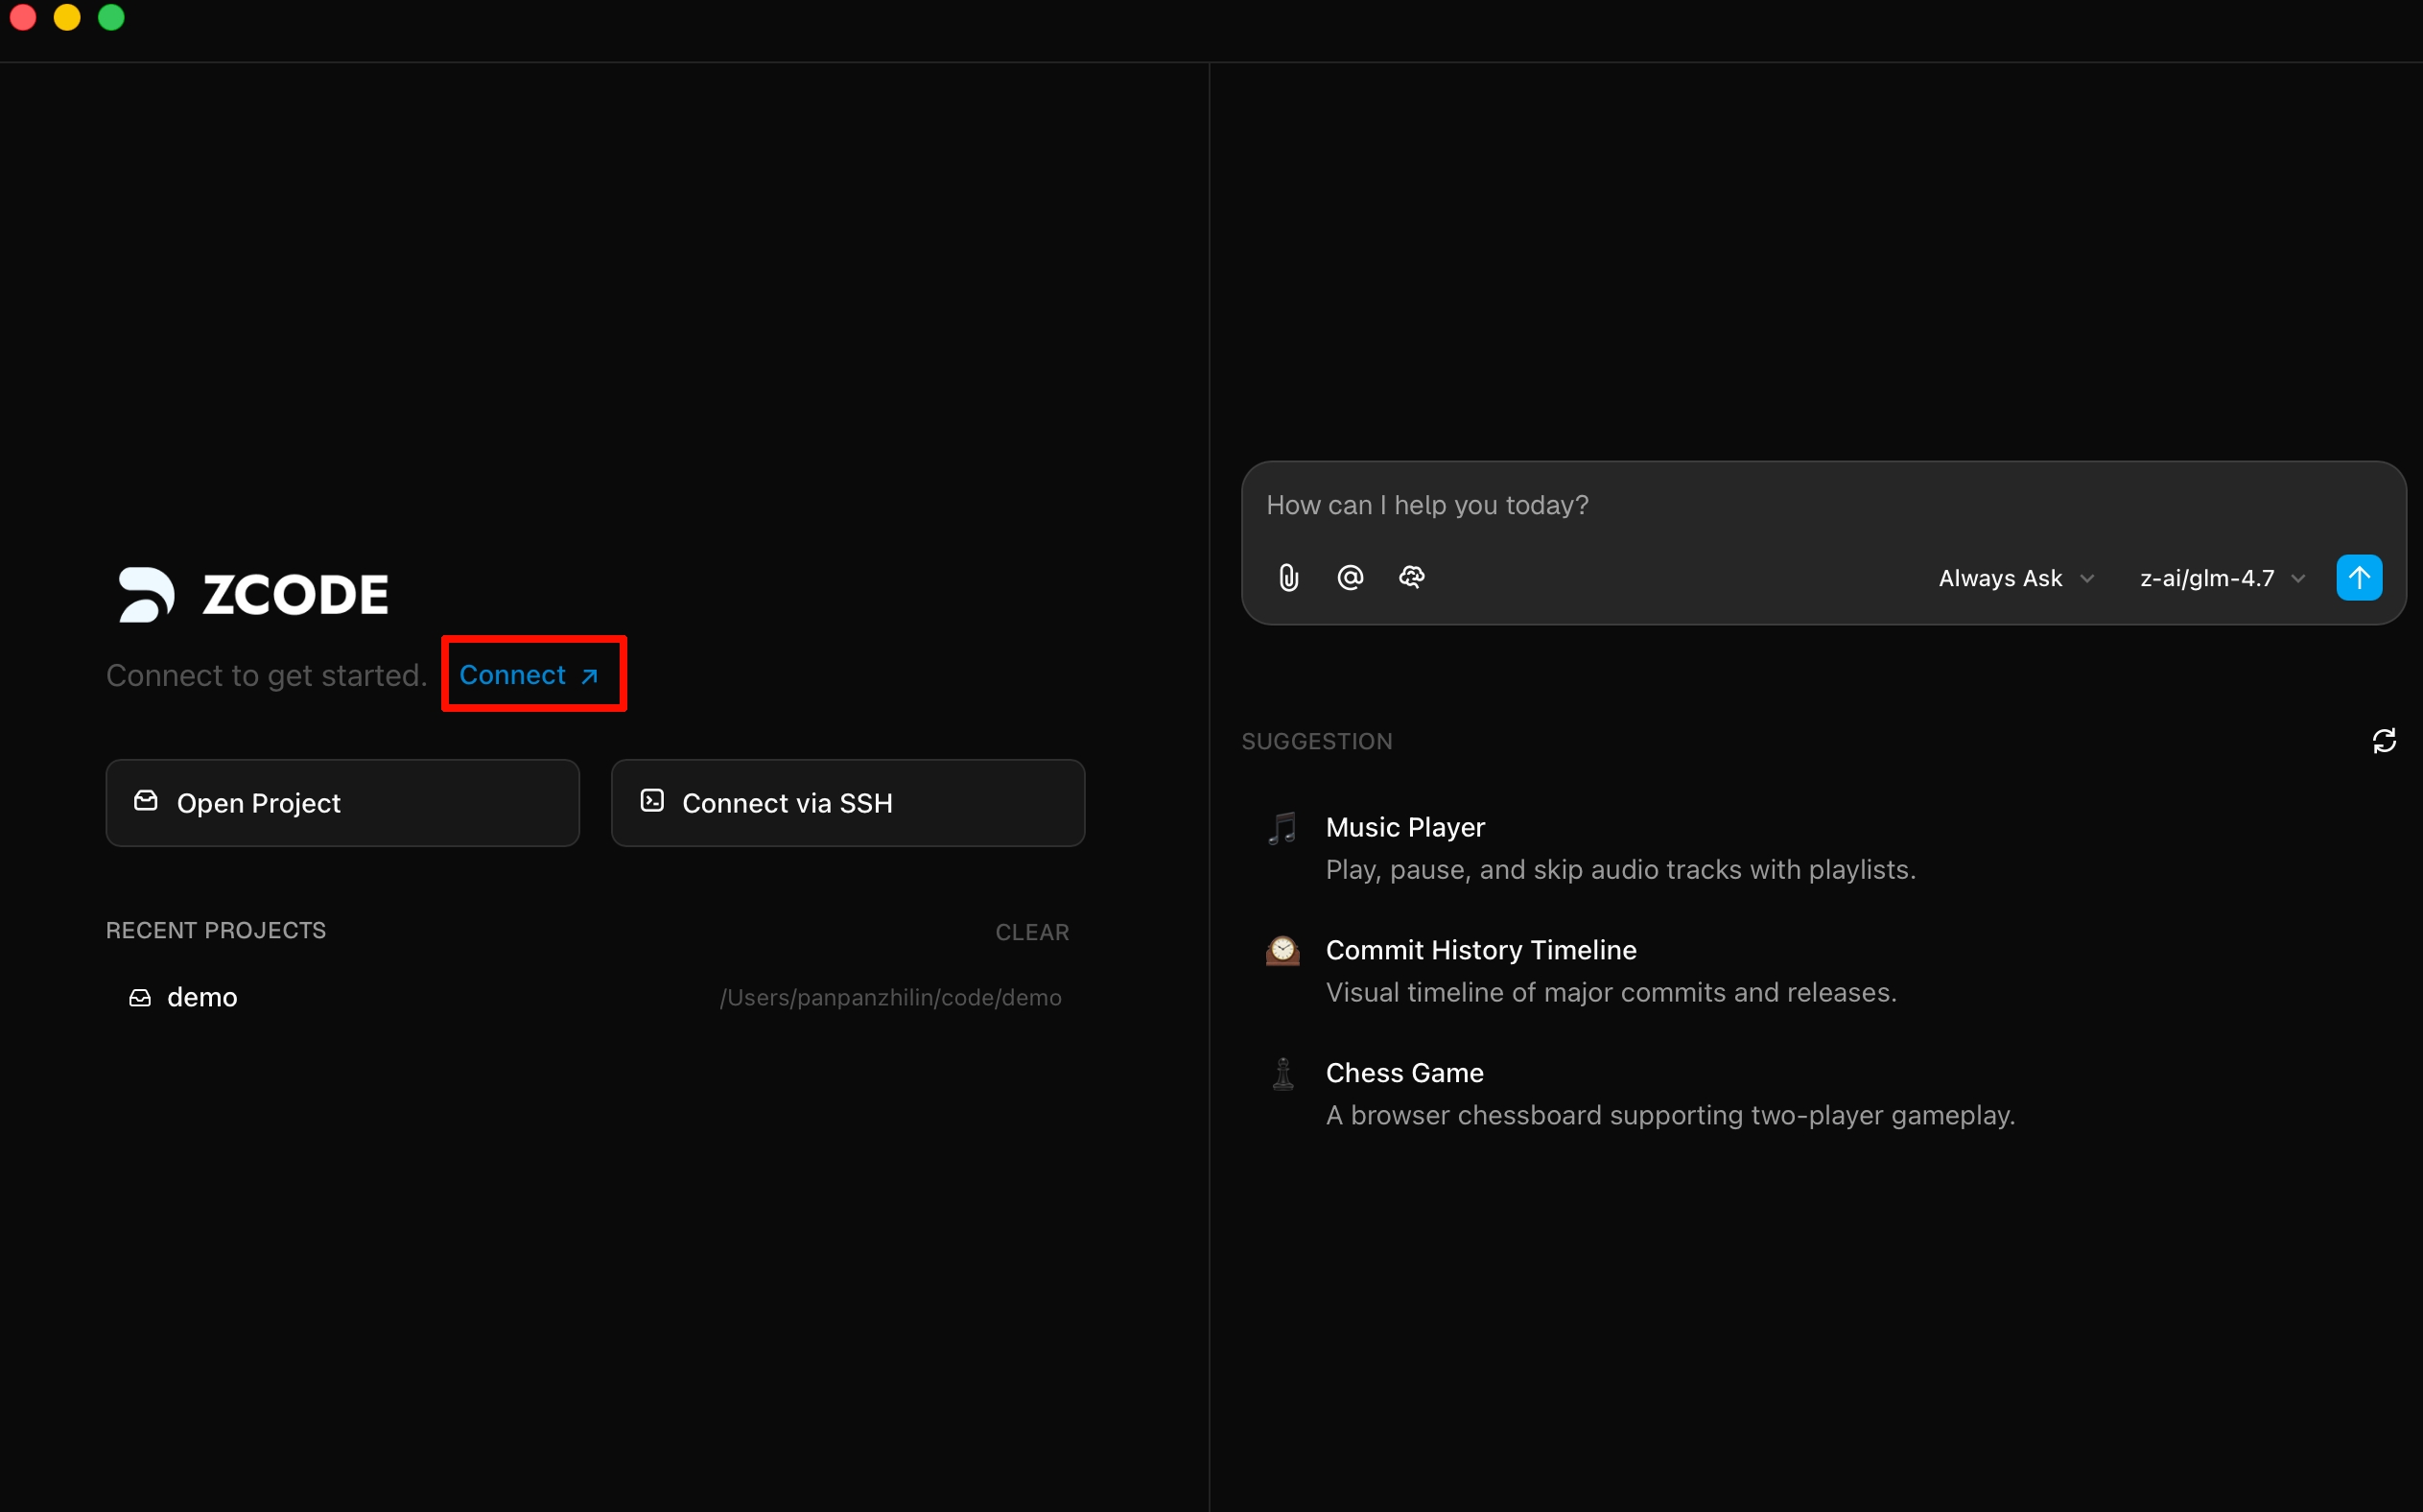
Task: Click the @ mention icon
Action: coord(1350,578)
